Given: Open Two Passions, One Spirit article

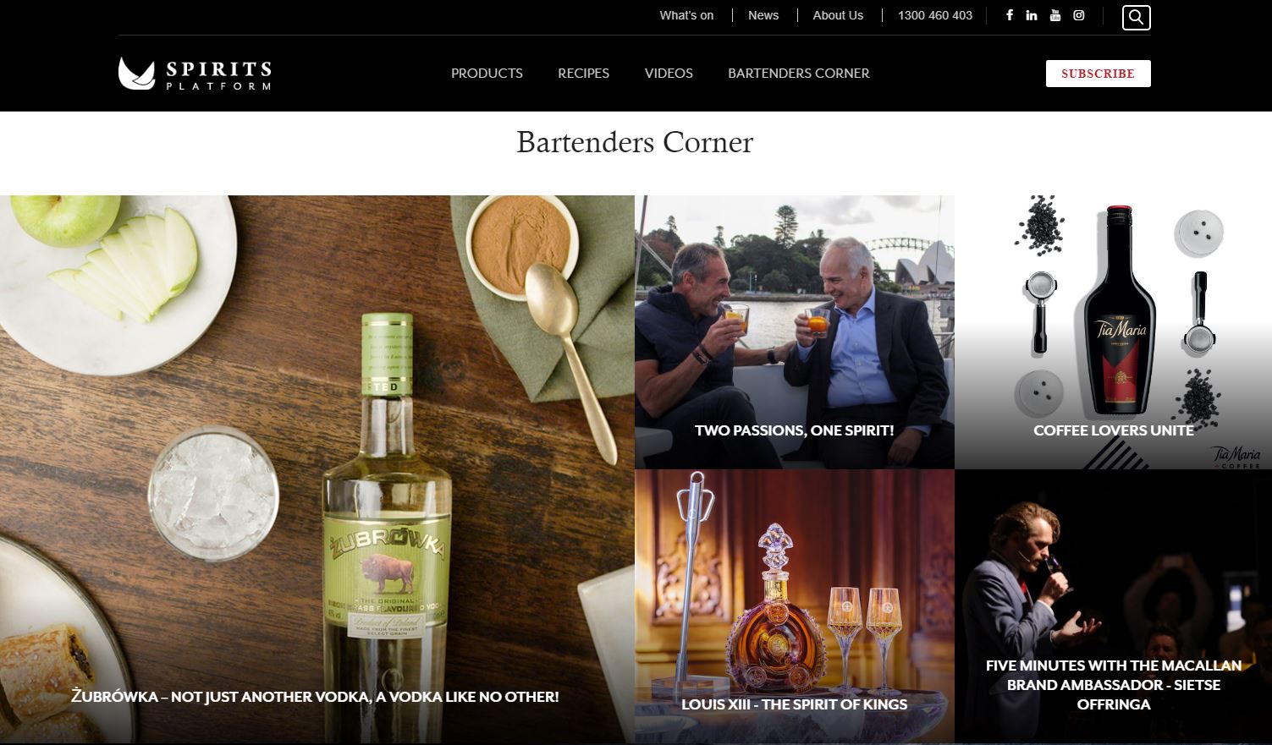Looking at the screenshot, I should 795,332.
